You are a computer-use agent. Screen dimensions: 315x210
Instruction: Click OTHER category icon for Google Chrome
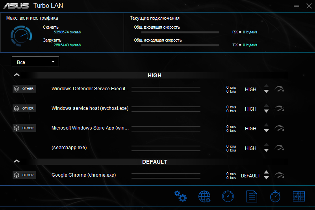pos(24,175)
